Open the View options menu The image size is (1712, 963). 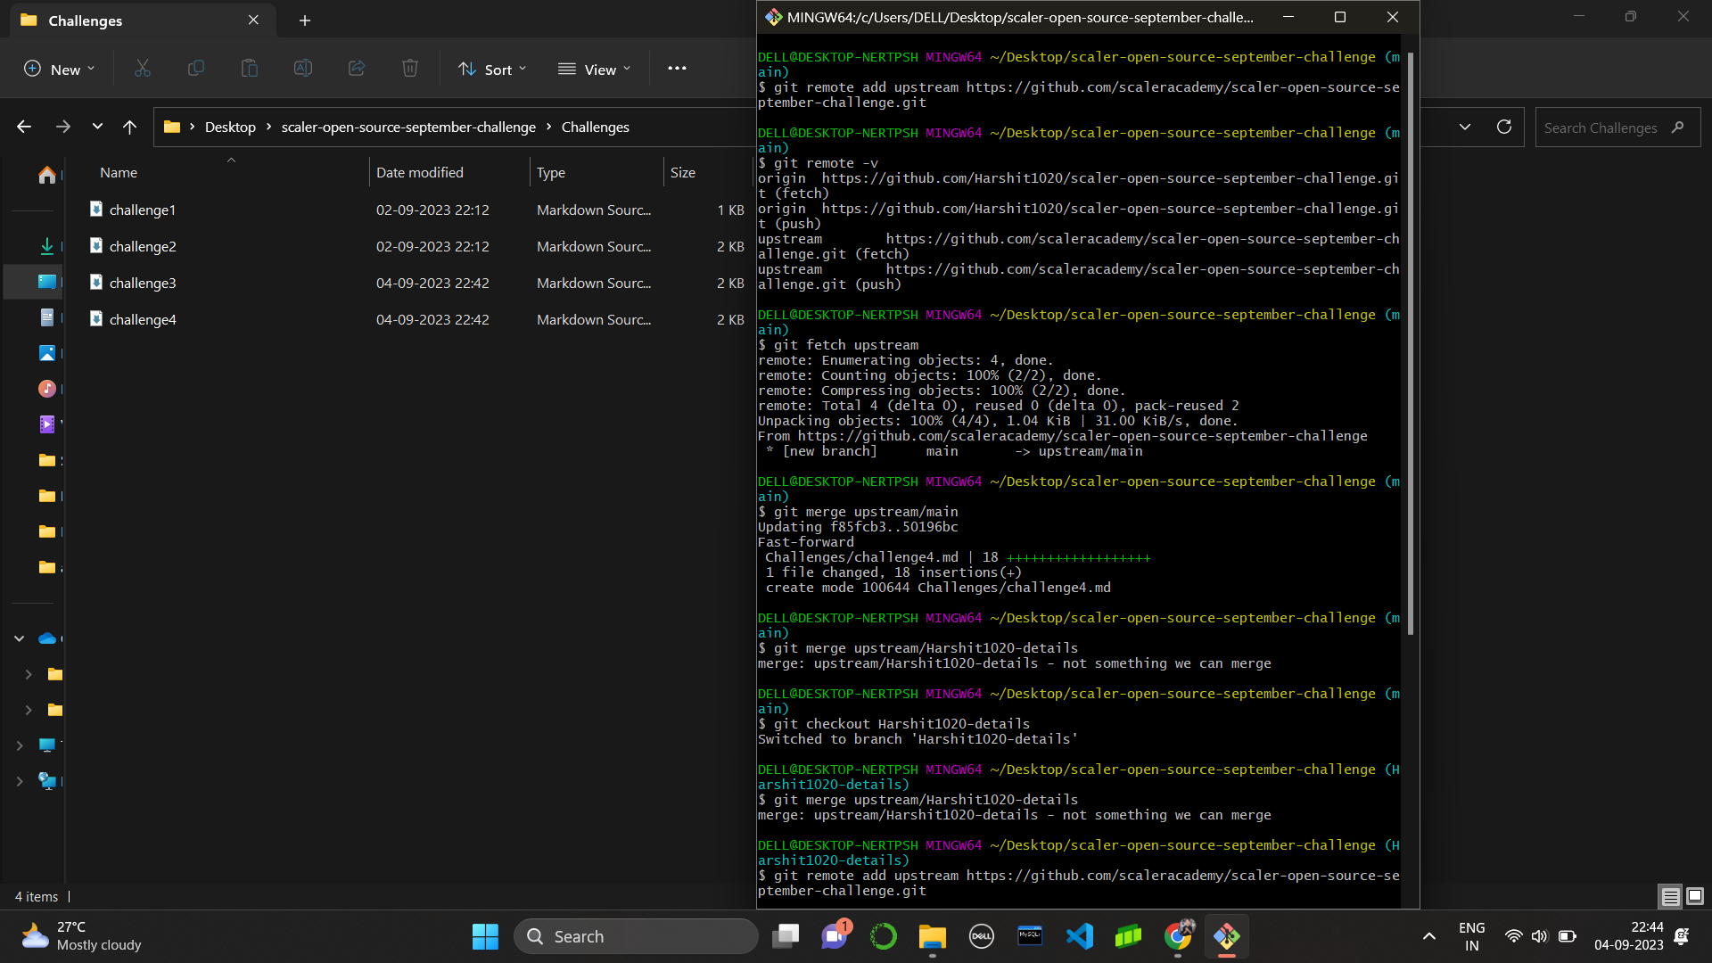pyautogui.click(x=595, y=69)
